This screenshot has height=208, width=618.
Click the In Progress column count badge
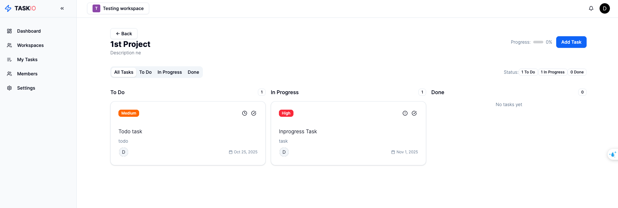422,92
